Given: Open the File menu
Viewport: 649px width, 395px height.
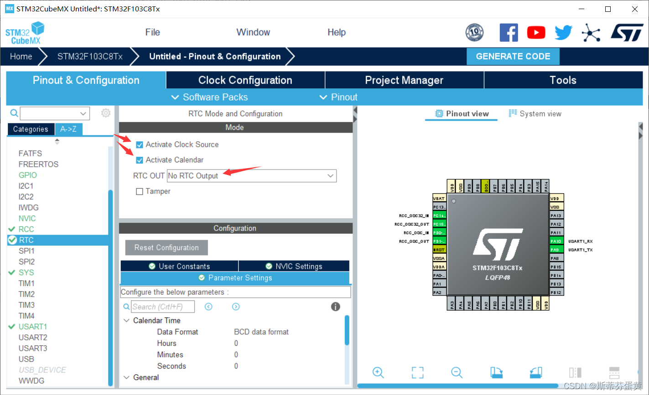Looking at the screenshot, I should tap(152, 32).
